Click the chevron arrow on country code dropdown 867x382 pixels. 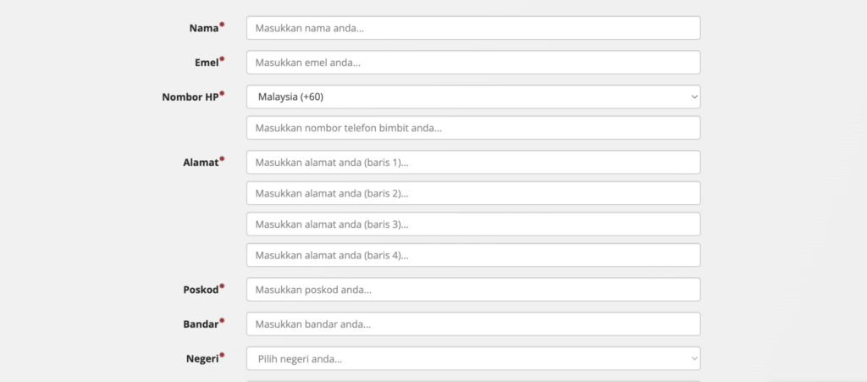pos(694,97)
